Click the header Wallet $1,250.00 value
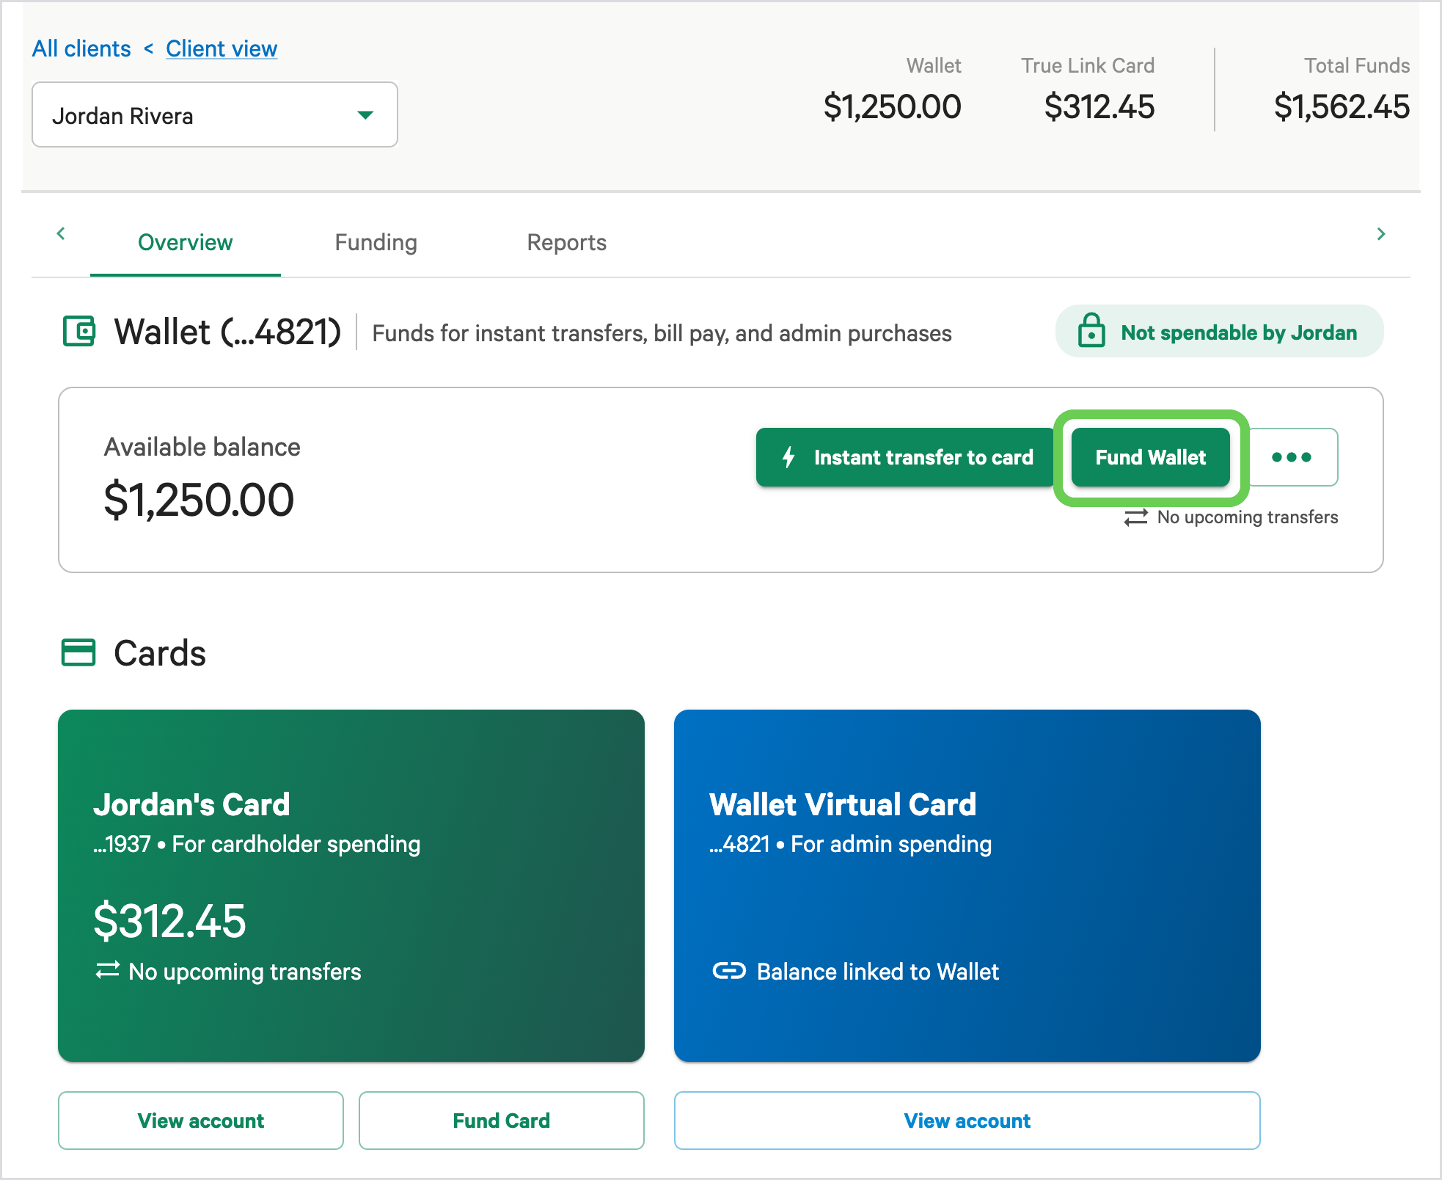 click(892, 107)
